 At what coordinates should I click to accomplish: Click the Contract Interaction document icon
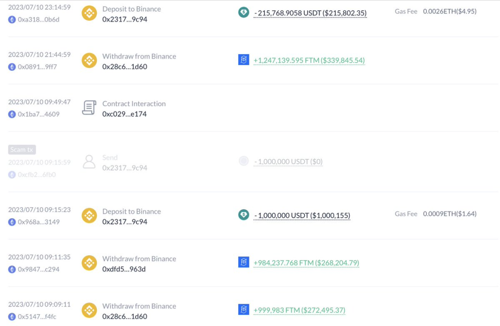89,108
